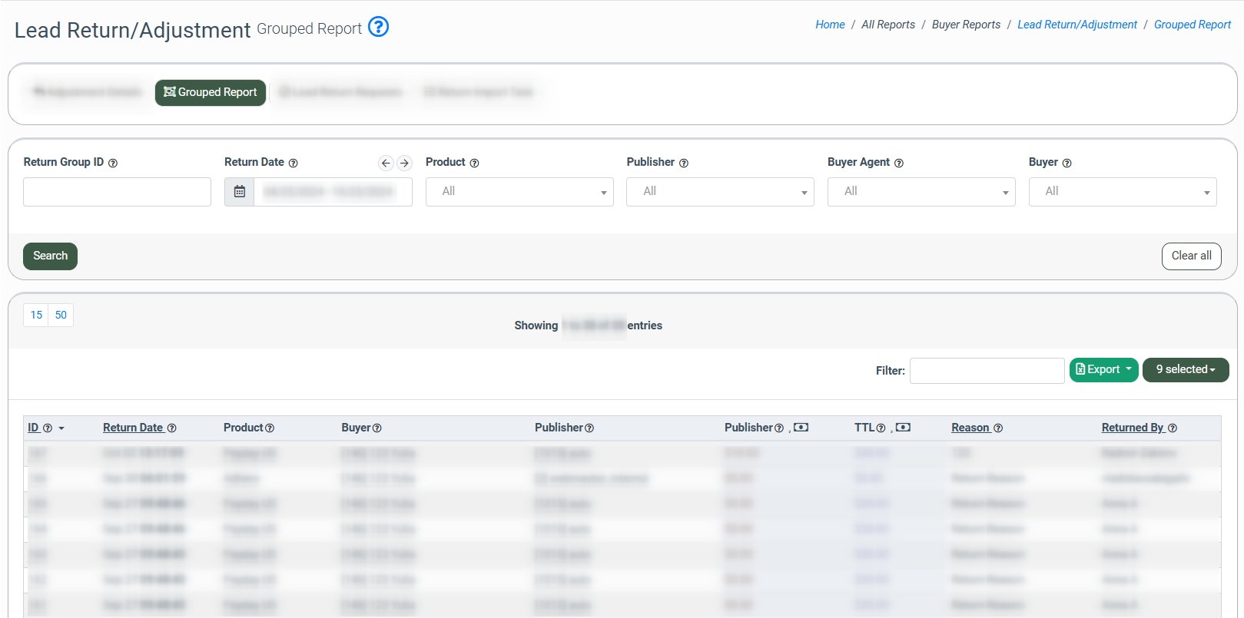Expand the Buyer filter dropdown
This screenshot has width=1244, height=618.
[x=1123, y=192]
